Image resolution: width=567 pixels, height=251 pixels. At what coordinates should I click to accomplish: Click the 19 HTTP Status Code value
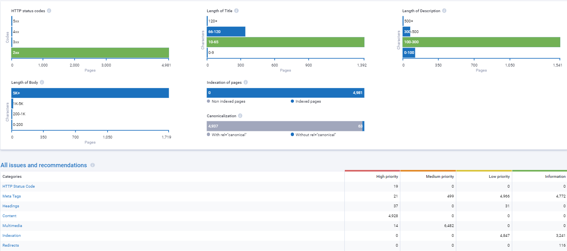click(396, 186)
